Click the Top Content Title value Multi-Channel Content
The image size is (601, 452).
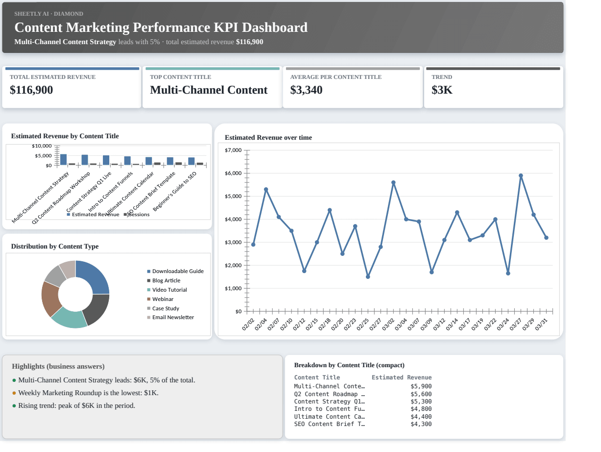209,90
